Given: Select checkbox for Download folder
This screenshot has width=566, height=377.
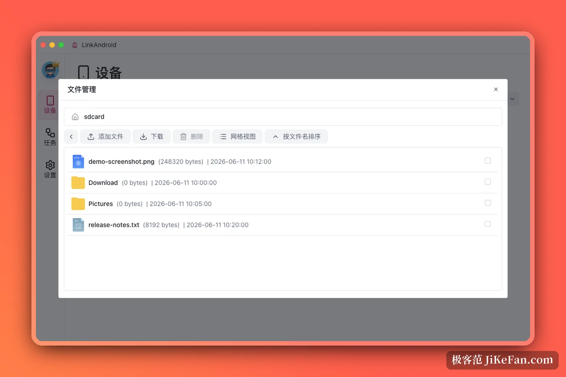Looking at the screenshot, I should (x=488, y=182).
